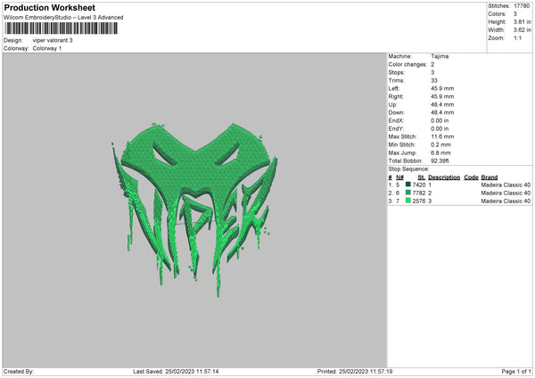Viewport: 535px width, 378px height.
Task: Click the 'Code' column header
Action: point(471,177)
